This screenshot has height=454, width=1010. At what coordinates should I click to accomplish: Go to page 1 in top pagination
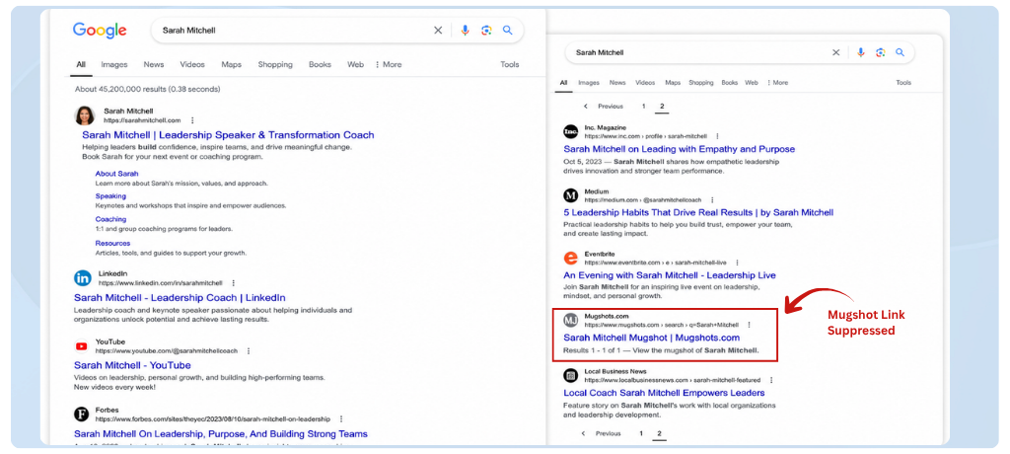[x=643, y=107]
